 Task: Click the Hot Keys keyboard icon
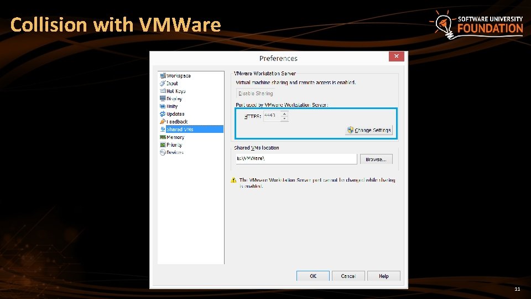pyautogui.click(x=163, y=91)
